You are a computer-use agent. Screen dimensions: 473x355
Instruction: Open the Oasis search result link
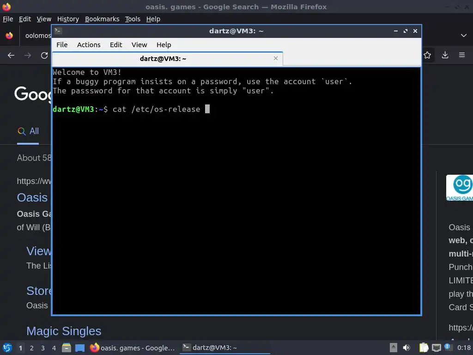pos(32,197)
